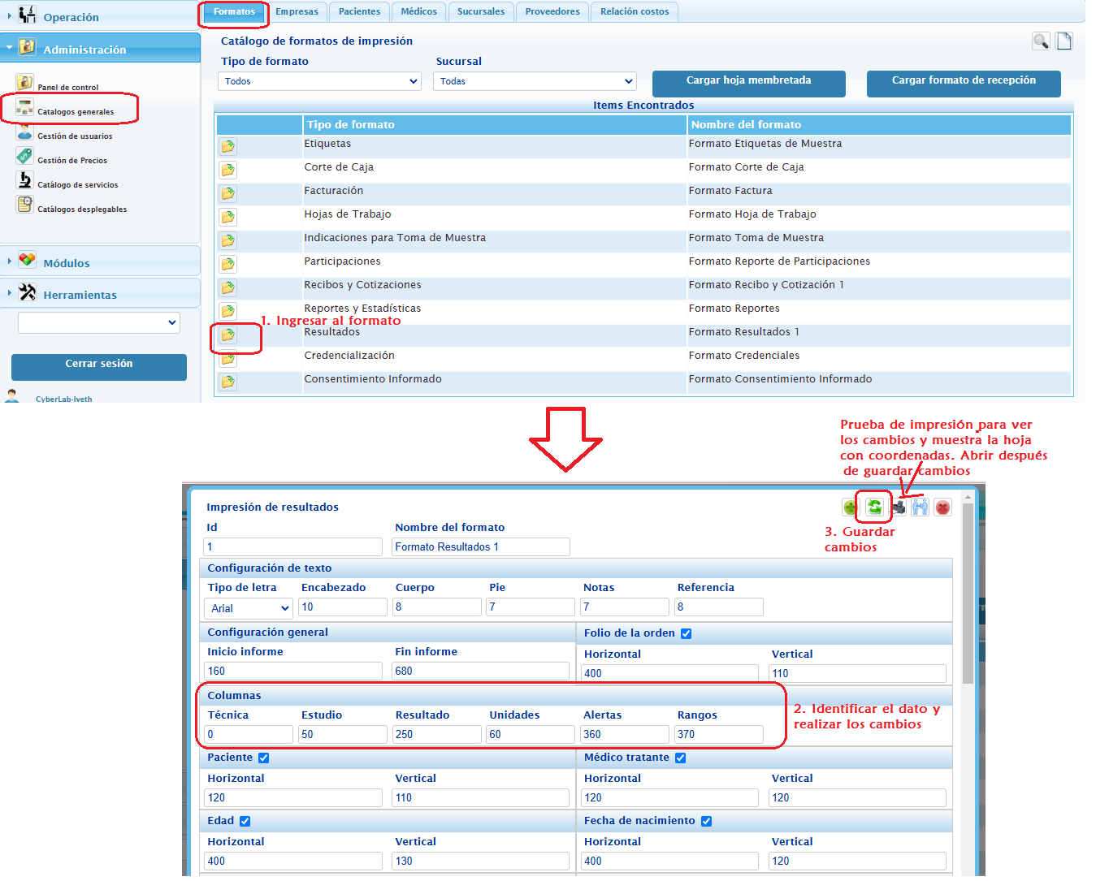This screenshot has width=1096, height=881.
Task: Click the CyberLab-Iveth user link
Action: coord(63,399)
